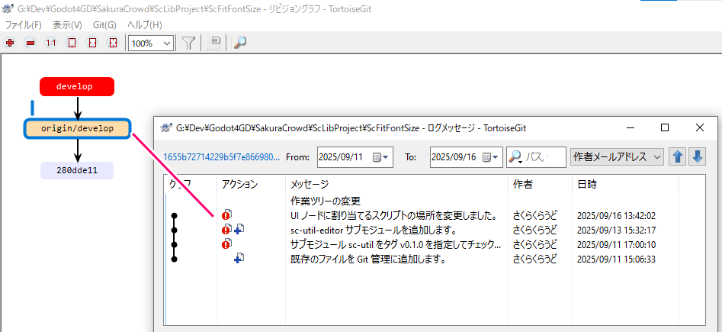Open the funnel filter in graph toolbar

(x=189, y=43)
